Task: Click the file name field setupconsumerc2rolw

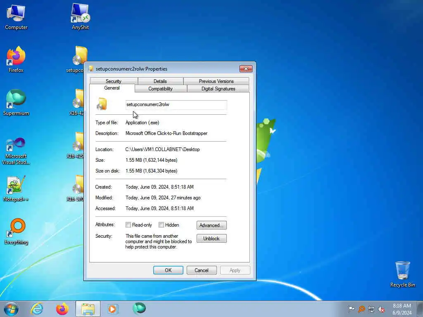Action: click(x=176, y=104)
